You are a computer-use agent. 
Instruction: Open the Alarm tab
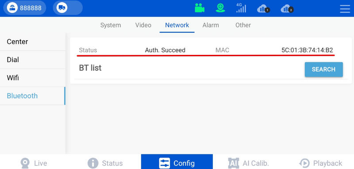[x=211, y=25]
